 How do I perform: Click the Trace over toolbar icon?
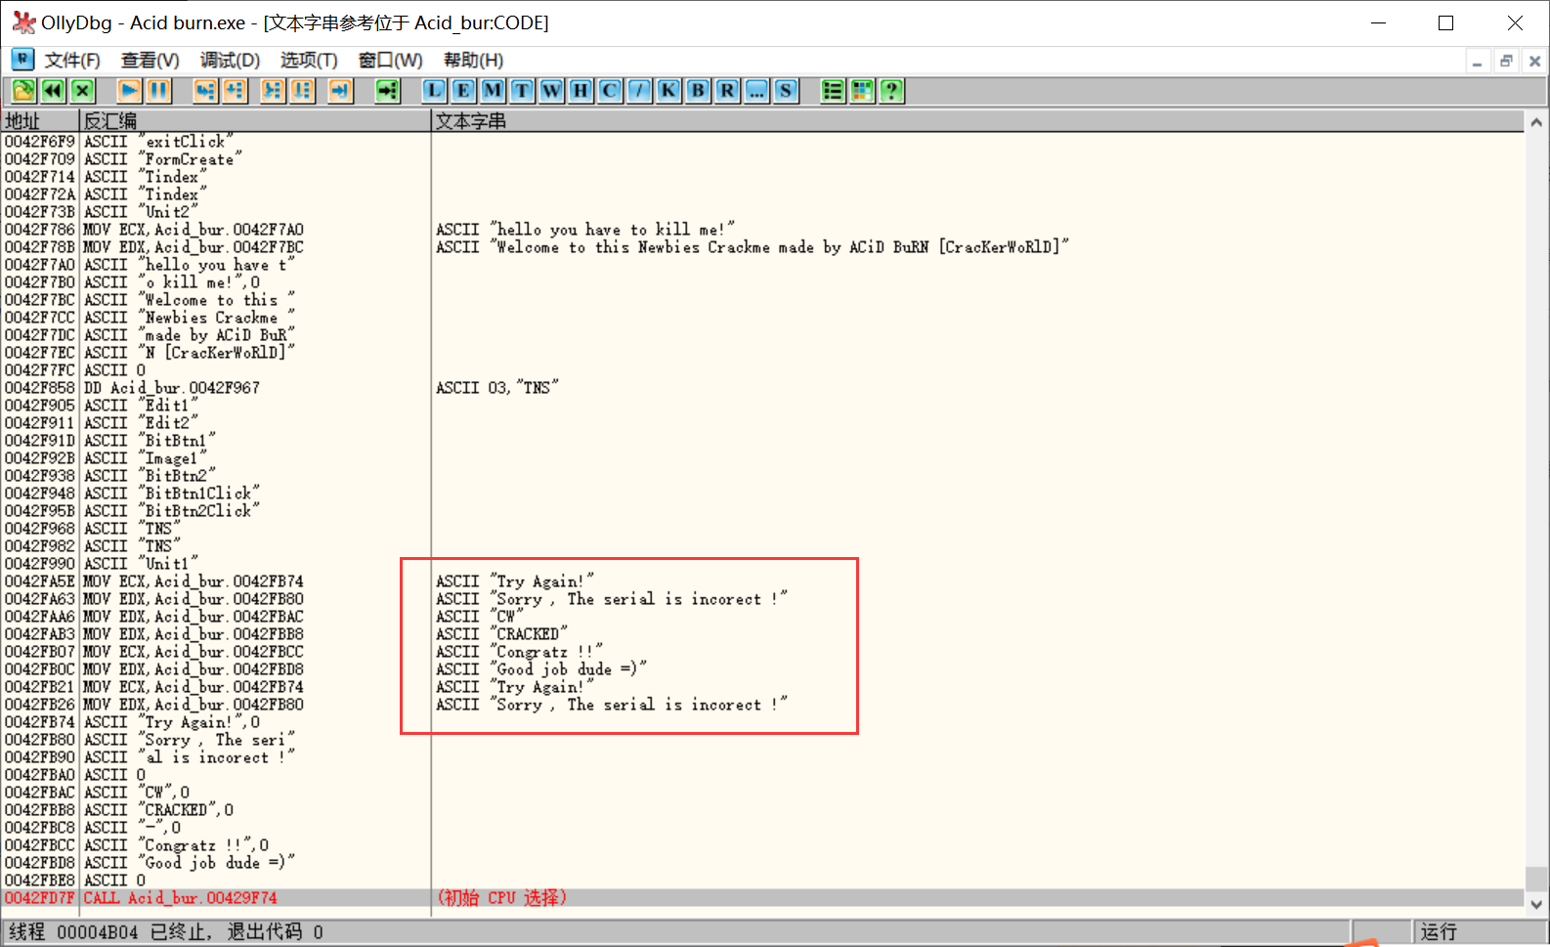(x=303, y=91)
